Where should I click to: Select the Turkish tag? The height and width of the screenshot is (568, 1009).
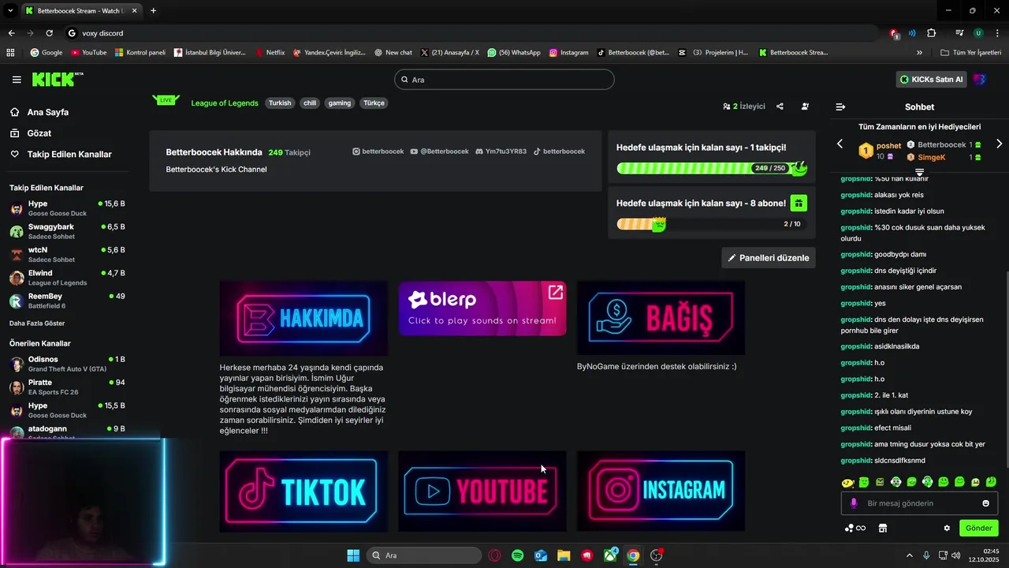coord(280,103)
